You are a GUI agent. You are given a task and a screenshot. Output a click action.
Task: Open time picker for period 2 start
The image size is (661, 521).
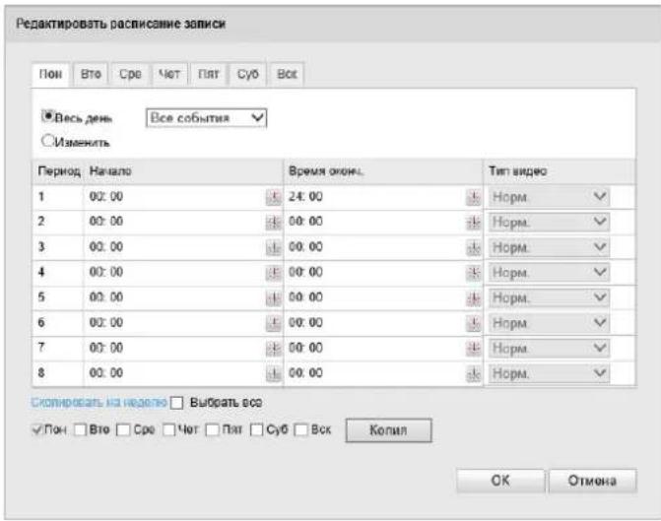pyautogui.click(x=274, y=223)
